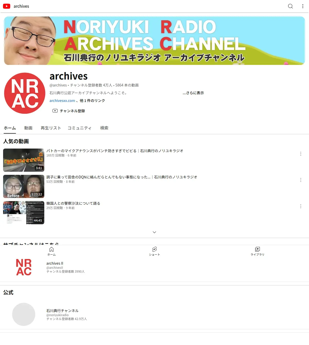Expand description with ...さらに表示
The width and height of the screenshot is (309, 345).
pos(193,93)
